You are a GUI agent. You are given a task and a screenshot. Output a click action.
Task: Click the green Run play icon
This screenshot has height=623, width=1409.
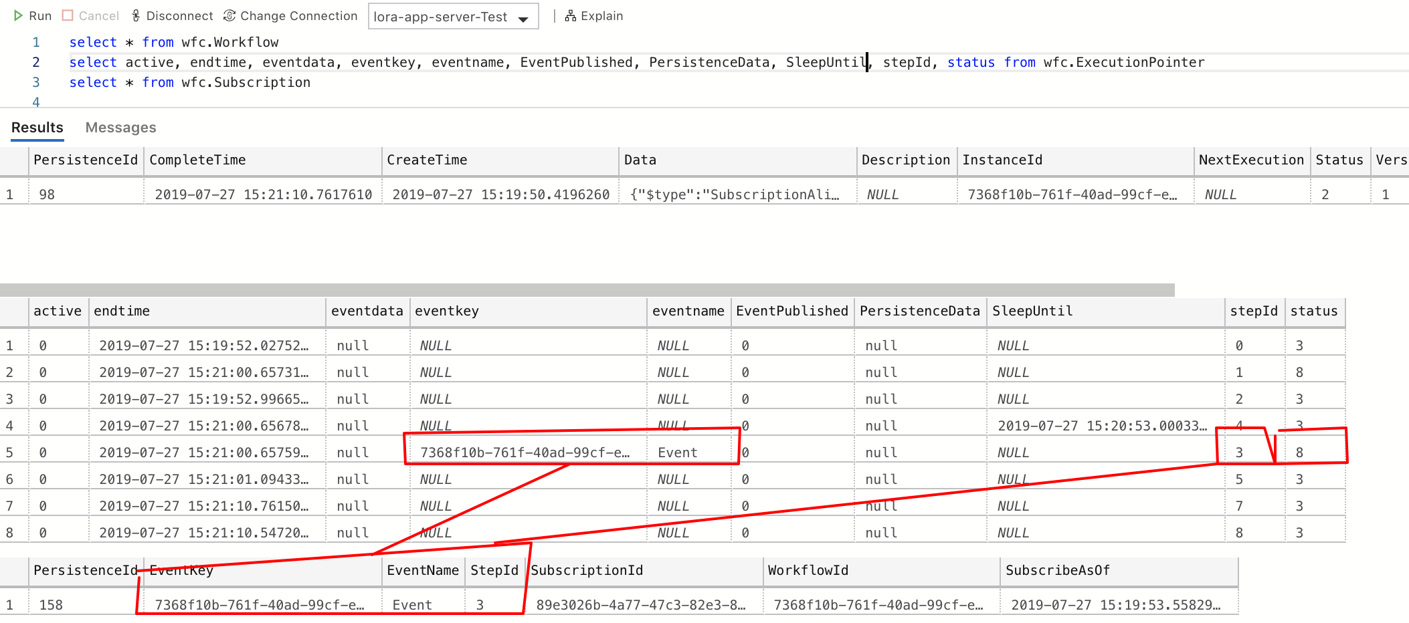click(x=18, y=15)
